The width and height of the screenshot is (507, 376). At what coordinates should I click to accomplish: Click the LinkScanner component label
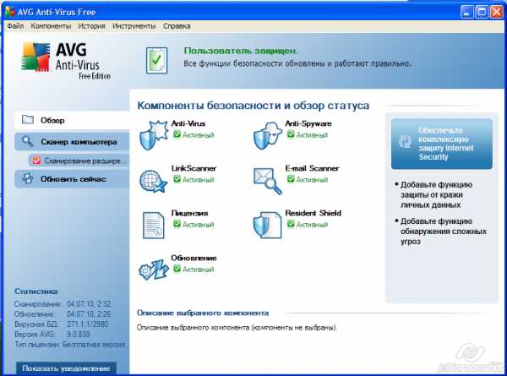194,168
